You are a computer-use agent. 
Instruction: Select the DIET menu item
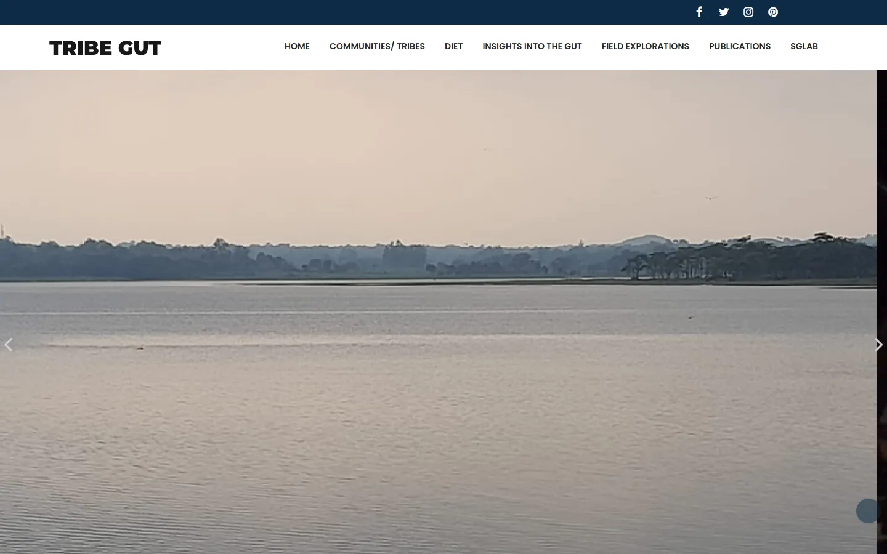pos(453,46)
